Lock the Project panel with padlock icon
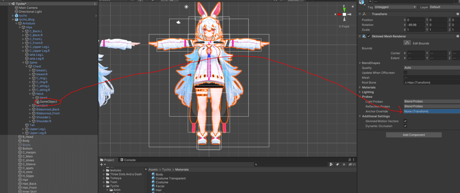460x193 pixels. 349,160
